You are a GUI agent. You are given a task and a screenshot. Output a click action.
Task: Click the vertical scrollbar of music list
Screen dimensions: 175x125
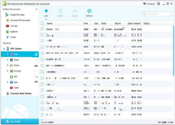point(174,51)
